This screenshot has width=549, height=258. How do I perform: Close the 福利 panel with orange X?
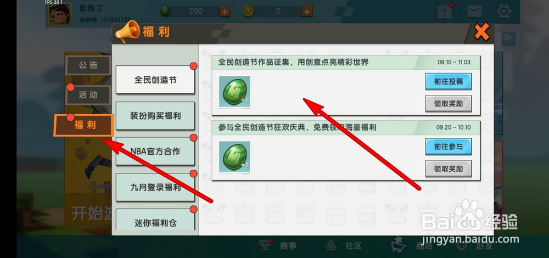tap(482, 33)
